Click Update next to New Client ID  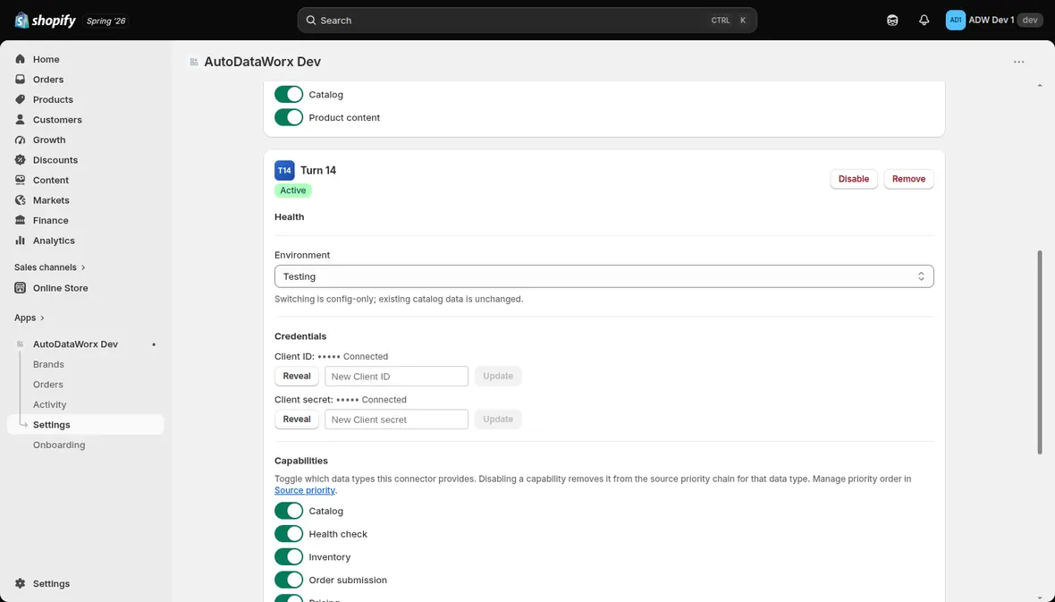click(498, 377)
